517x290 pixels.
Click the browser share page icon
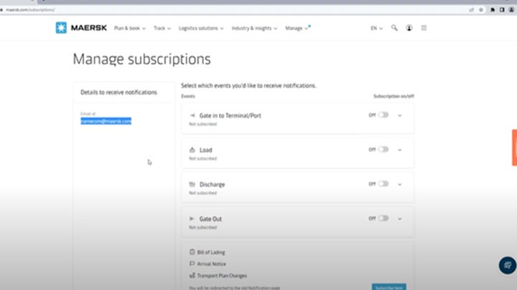click(x=472, y=10)
